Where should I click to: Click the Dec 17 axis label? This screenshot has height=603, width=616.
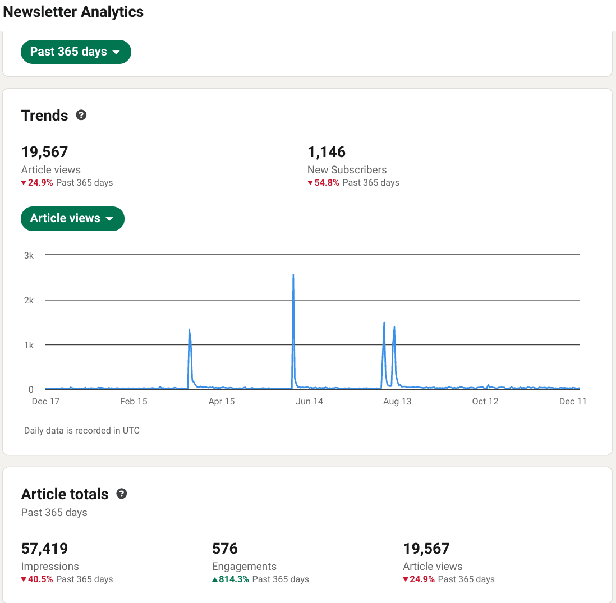pos(45,401)
